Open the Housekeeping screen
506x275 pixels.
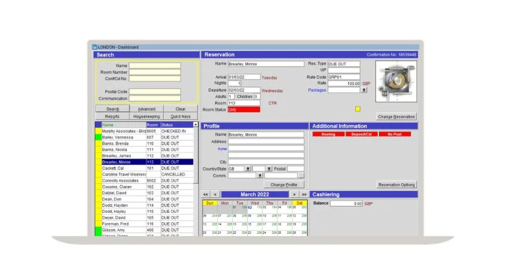click(146, 116)
